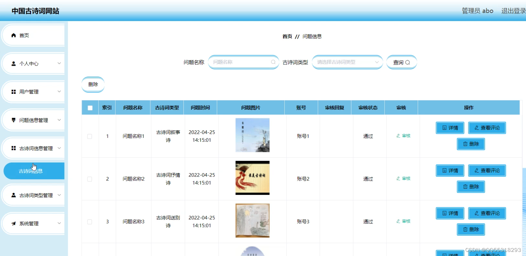Open the 问题信息管理 sidebar menu
The height and width of the screenshot is (256, 526).
point(33,120)
